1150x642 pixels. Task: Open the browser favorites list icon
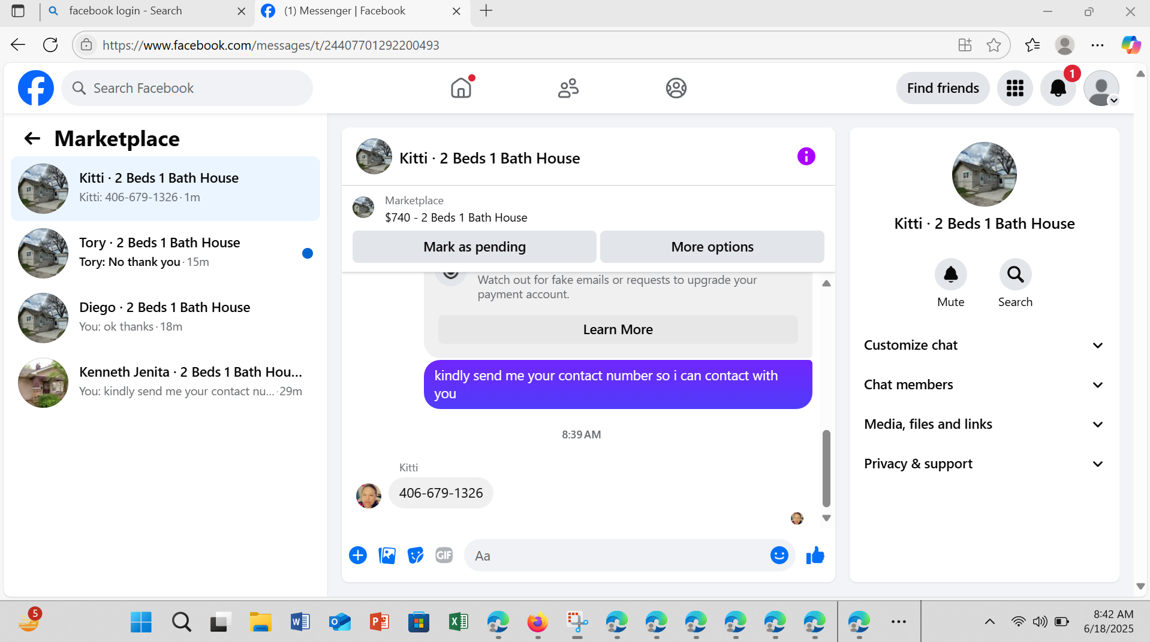pyautogui.click(x=1032, y=45)
